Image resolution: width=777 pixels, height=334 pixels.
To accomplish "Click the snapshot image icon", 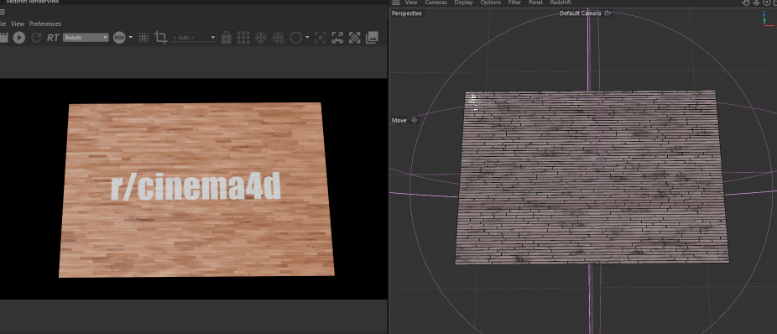I will pyautogui.click(x=373, y=37).
